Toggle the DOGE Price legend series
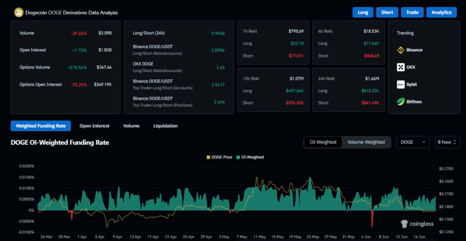Image resolution: width=466 pixels, height=241 pixels. [219, 157]
